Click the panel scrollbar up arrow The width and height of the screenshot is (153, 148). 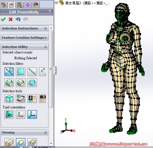pos(51,28)
